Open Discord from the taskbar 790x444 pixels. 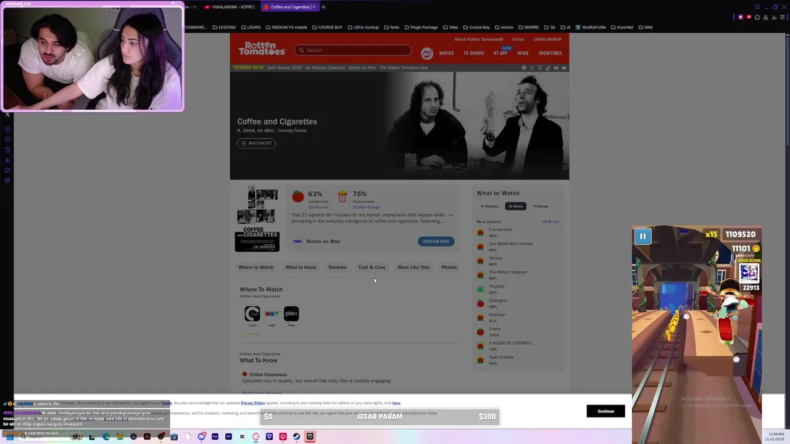click(201, 437)
